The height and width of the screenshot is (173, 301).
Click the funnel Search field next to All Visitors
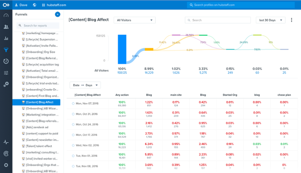pos(218,20)
